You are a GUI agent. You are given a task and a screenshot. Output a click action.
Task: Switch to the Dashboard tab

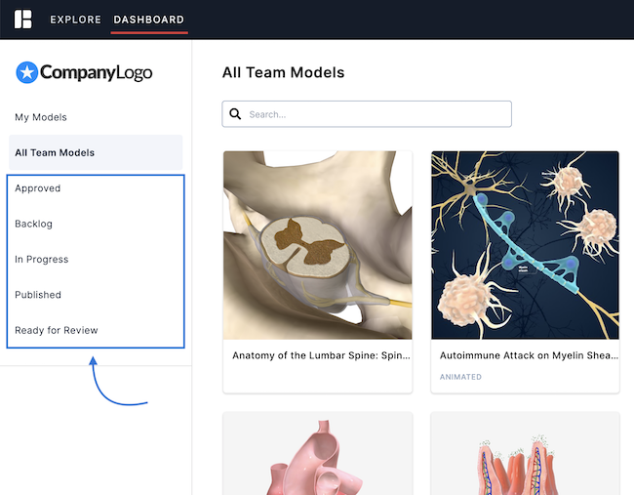click(x=149, y=20)
